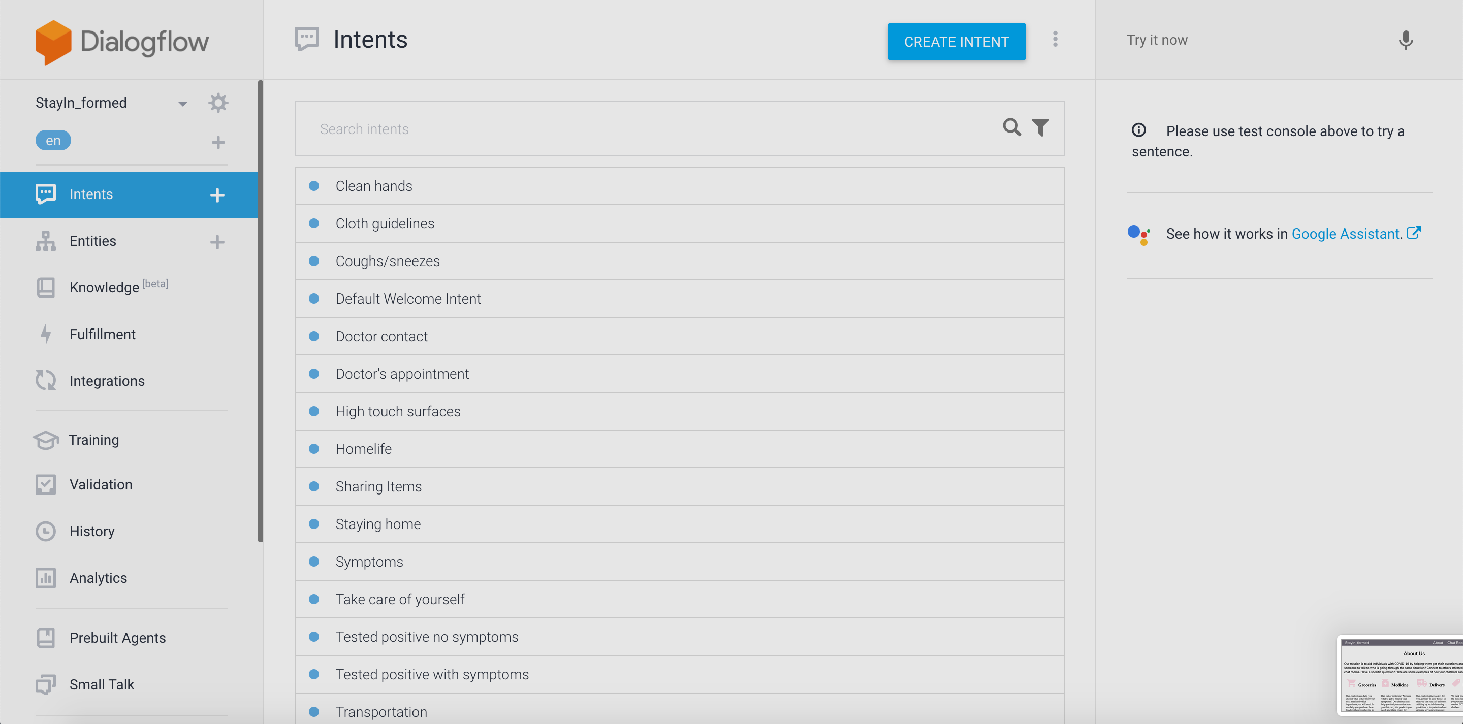Open three-dot more options menu
The width and height of the screenshot is (1463, 724).
tap(1055, 39)
